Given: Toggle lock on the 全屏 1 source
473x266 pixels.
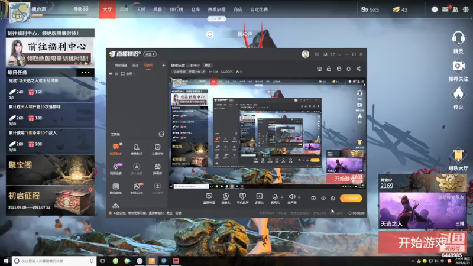Looking at the screenshot, I should click(116, 73).
